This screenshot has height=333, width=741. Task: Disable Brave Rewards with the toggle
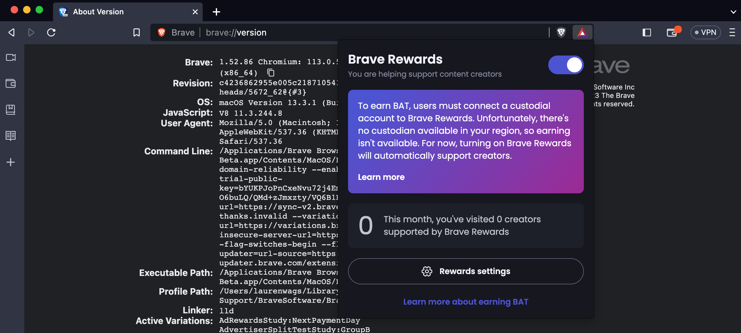[x=566, y=65]
